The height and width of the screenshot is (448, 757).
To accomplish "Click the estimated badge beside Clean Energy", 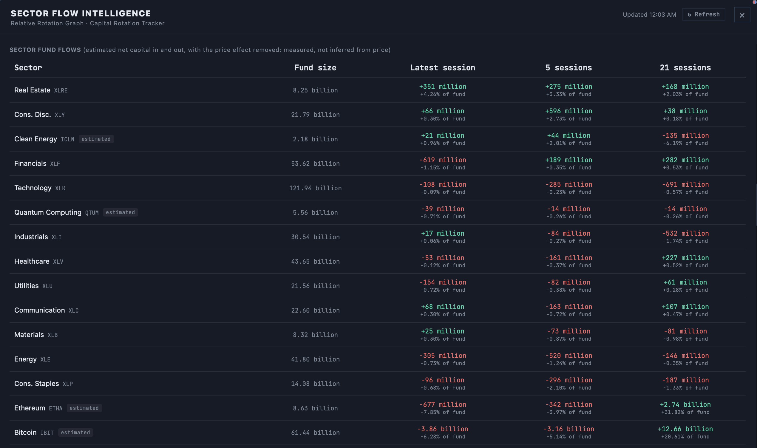I will pos(96,139).
